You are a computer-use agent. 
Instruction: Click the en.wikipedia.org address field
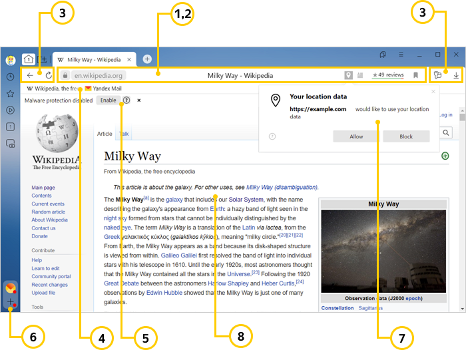pos(98,76)
